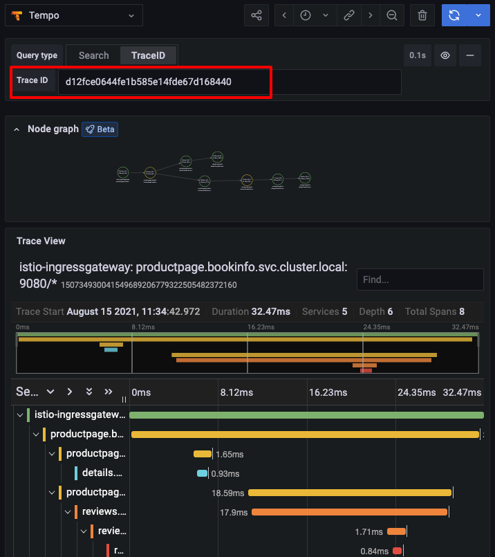Viewport: 495px width, 557px height.
Task: Click the chain link icon in the toolbar
Action: [349, 15]
